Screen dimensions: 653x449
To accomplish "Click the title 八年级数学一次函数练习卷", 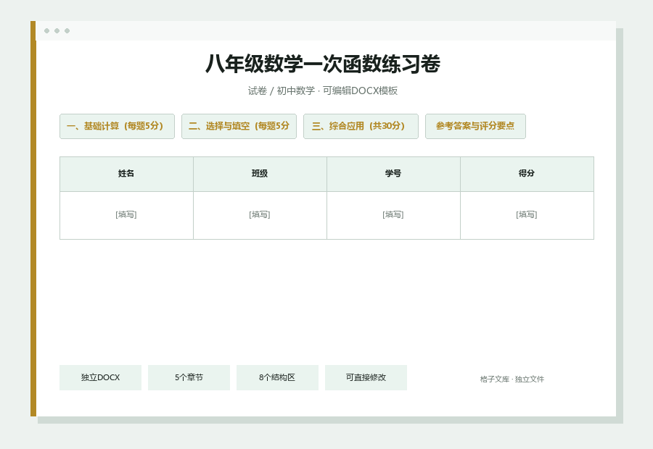I will 323,64.
